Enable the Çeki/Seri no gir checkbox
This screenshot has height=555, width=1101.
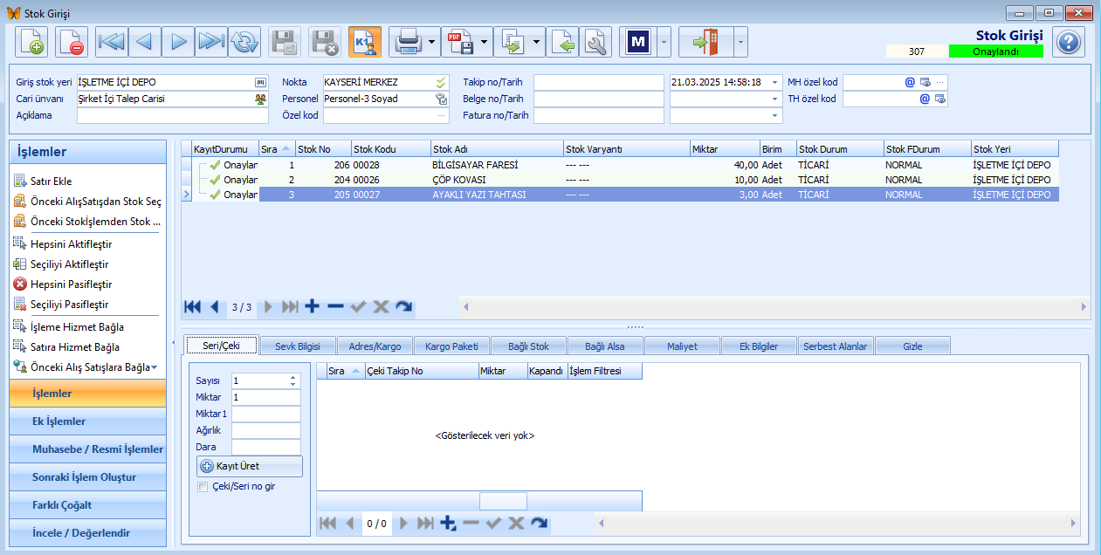click(203, 487)
